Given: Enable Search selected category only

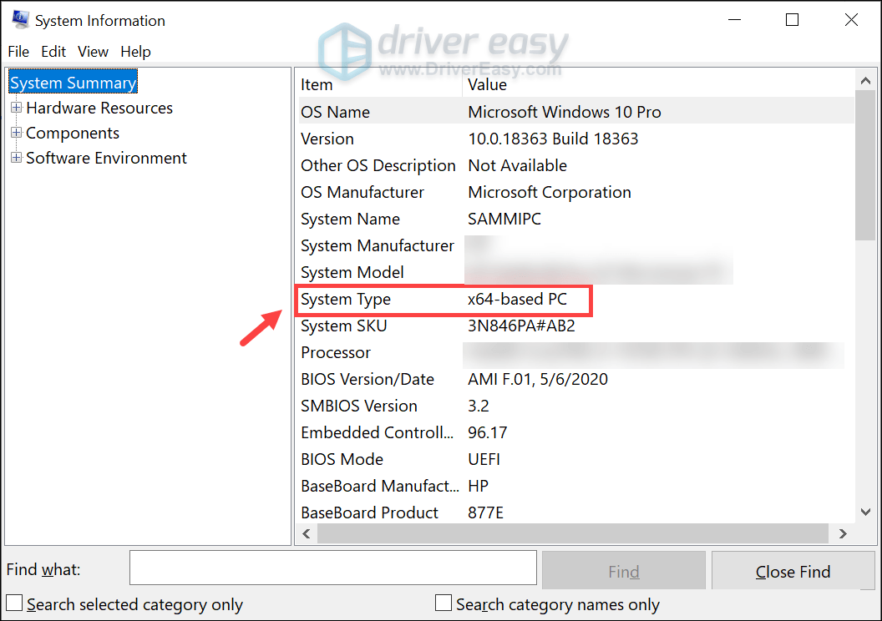Looking at the screenshot, I should (x=13, y=603).
